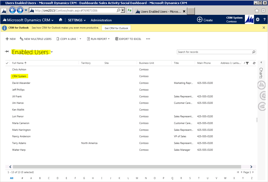The height and width of the screenshot is (182, 268).
Task: Open recent pages dropdown next to forward arrow
Action: 26,10
